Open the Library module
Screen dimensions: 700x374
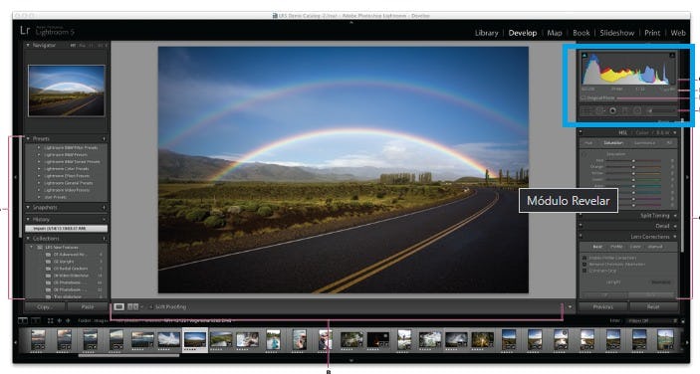pos(486,33)
